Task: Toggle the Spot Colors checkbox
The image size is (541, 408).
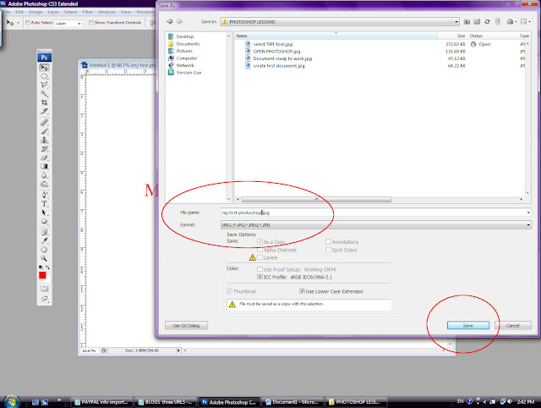Action: (x=328, y=250)
